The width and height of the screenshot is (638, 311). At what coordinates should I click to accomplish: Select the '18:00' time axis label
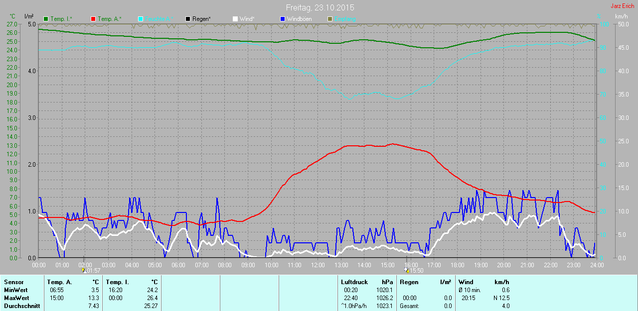click(458, 265)
